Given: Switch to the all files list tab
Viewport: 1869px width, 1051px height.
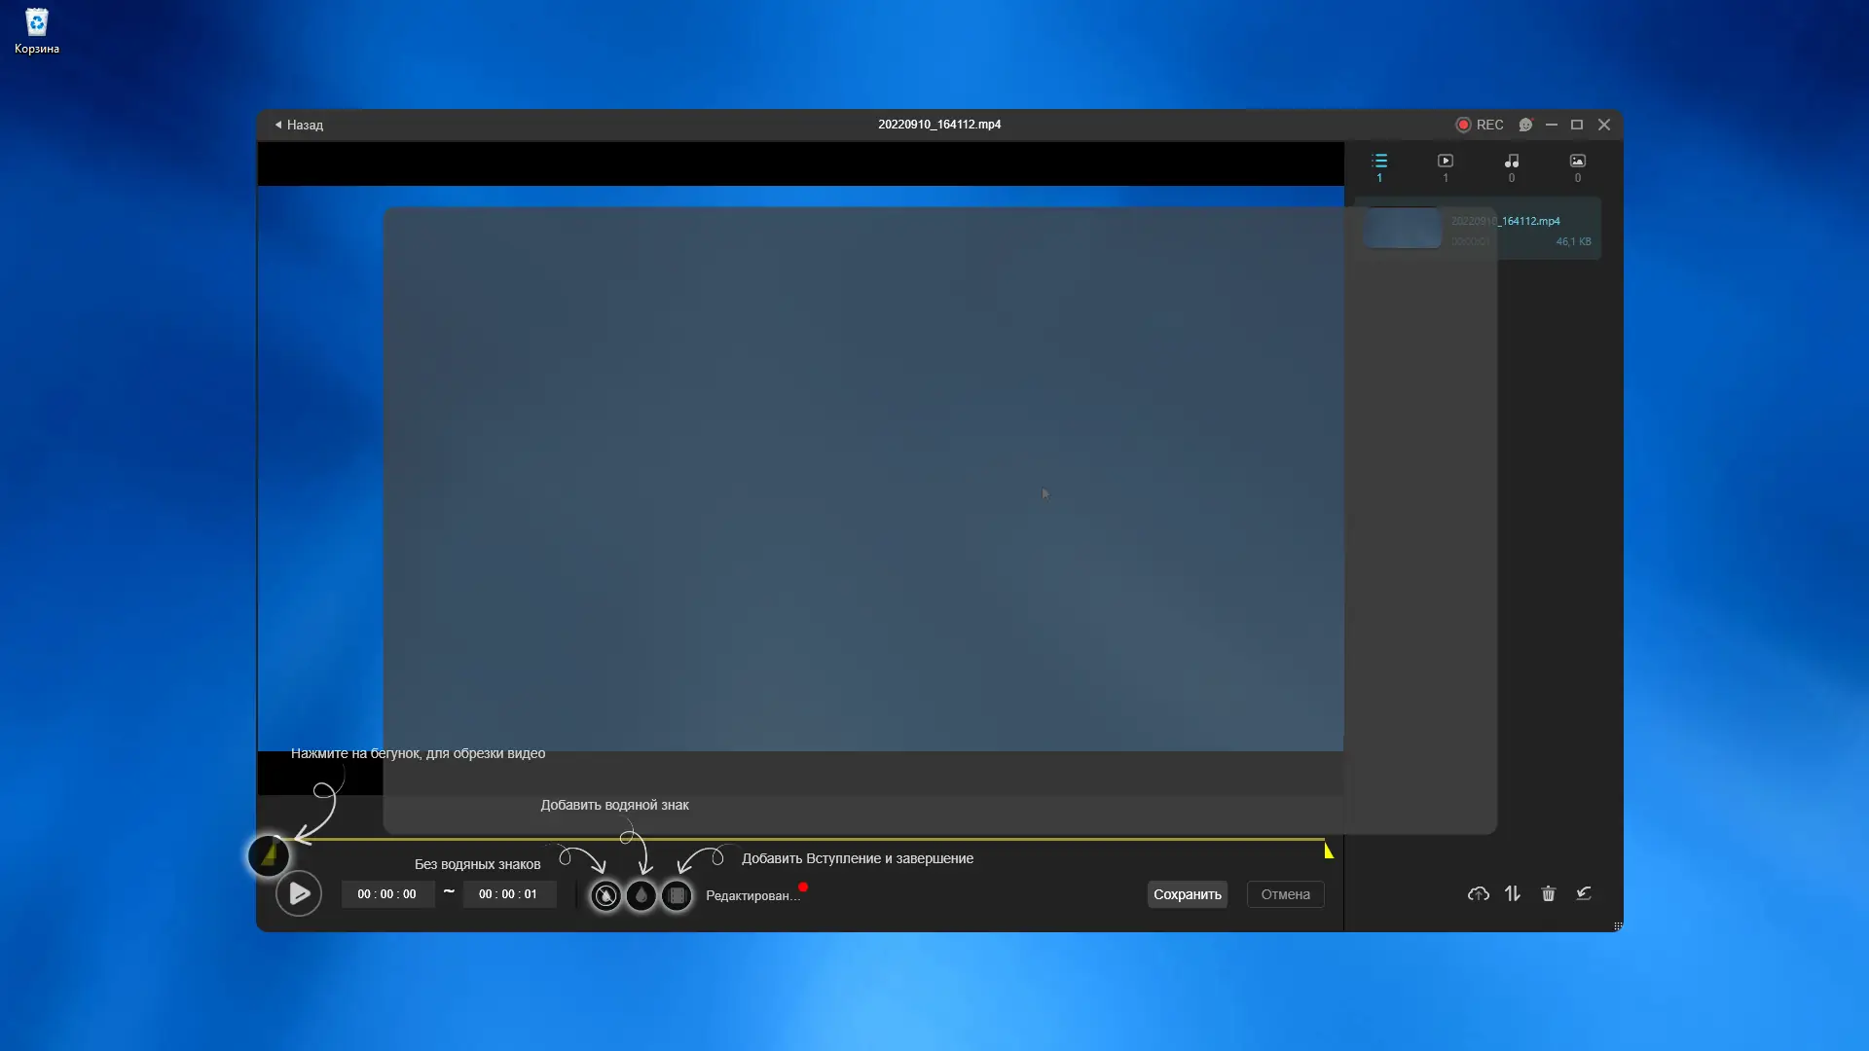Looking at the screenshot, I should (1379, 165).
